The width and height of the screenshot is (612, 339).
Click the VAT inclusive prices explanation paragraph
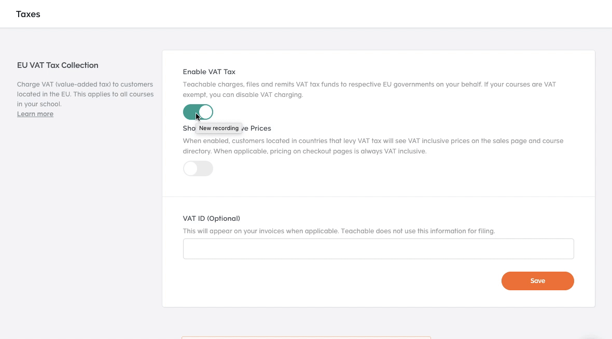point(373,146)
